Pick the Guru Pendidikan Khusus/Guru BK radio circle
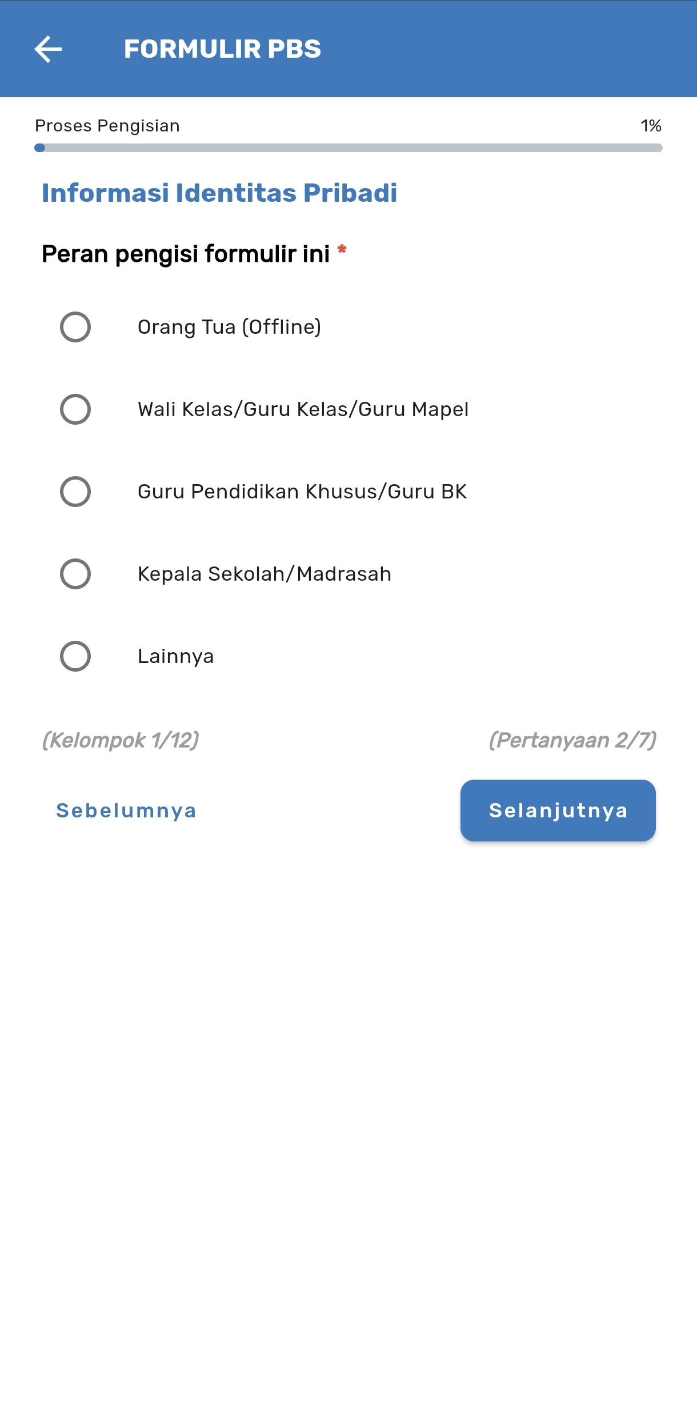This screenshot has width=697, height=1401. tap(75, 492)
